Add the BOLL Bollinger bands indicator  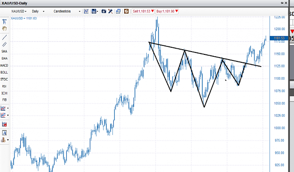coord(4,72)
